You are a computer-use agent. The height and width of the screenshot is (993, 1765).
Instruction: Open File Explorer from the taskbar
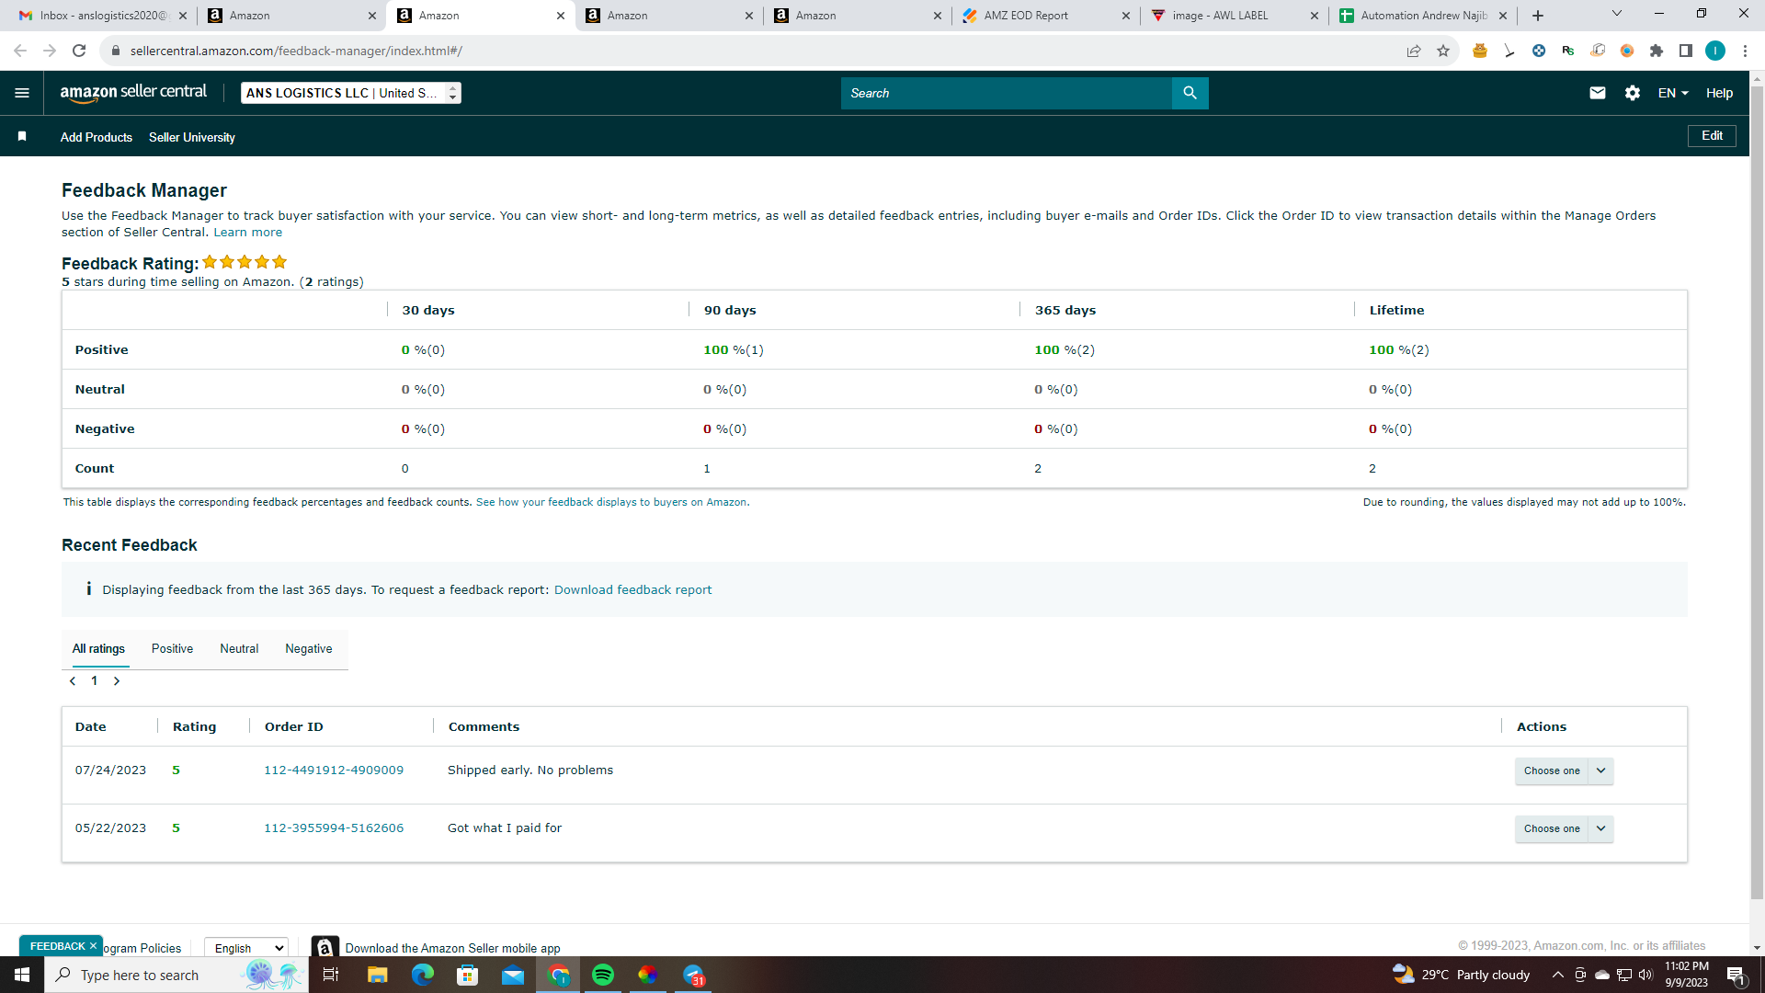click(378, 975)
